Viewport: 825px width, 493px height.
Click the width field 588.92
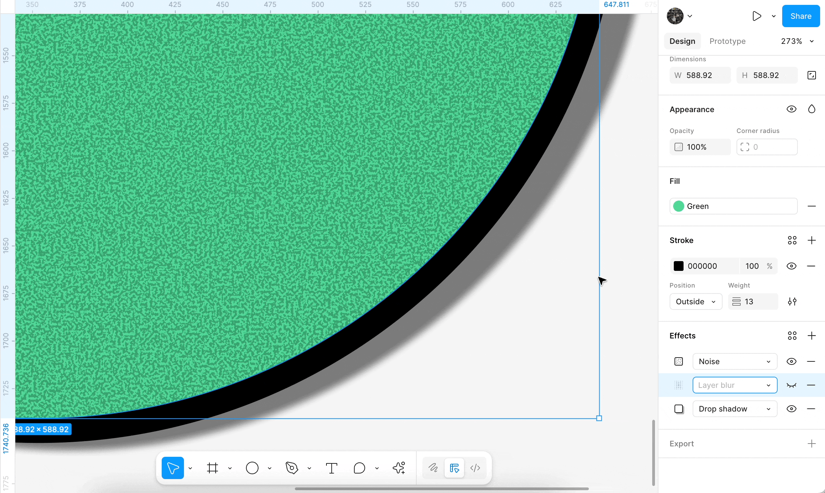[700, 75]
